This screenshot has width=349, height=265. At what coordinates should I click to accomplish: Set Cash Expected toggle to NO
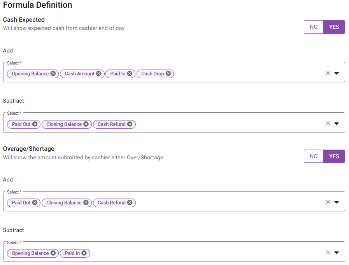click(314, 27)
